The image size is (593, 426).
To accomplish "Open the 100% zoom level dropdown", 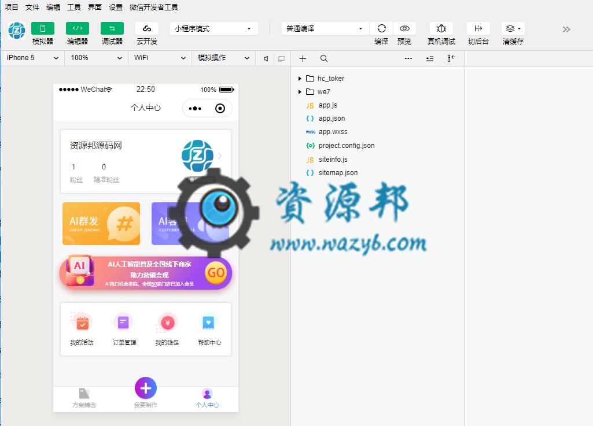I will [x=97, y=58].
